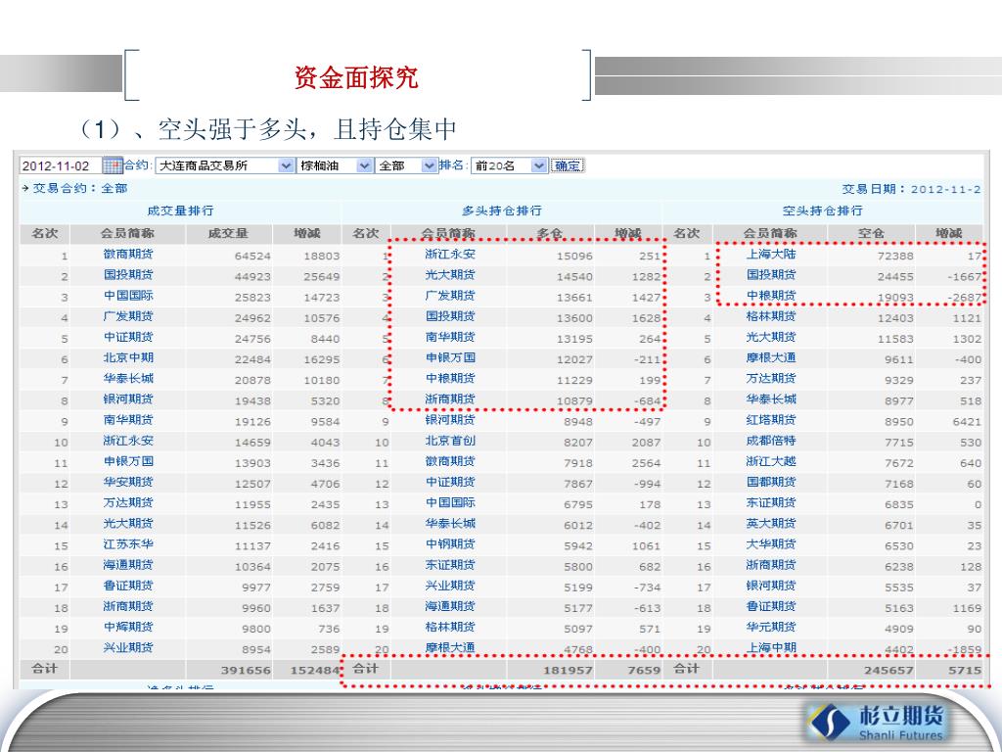Open 上海大陆 member link
Screen dimensions: 1002x752
[x=771, y=255]
